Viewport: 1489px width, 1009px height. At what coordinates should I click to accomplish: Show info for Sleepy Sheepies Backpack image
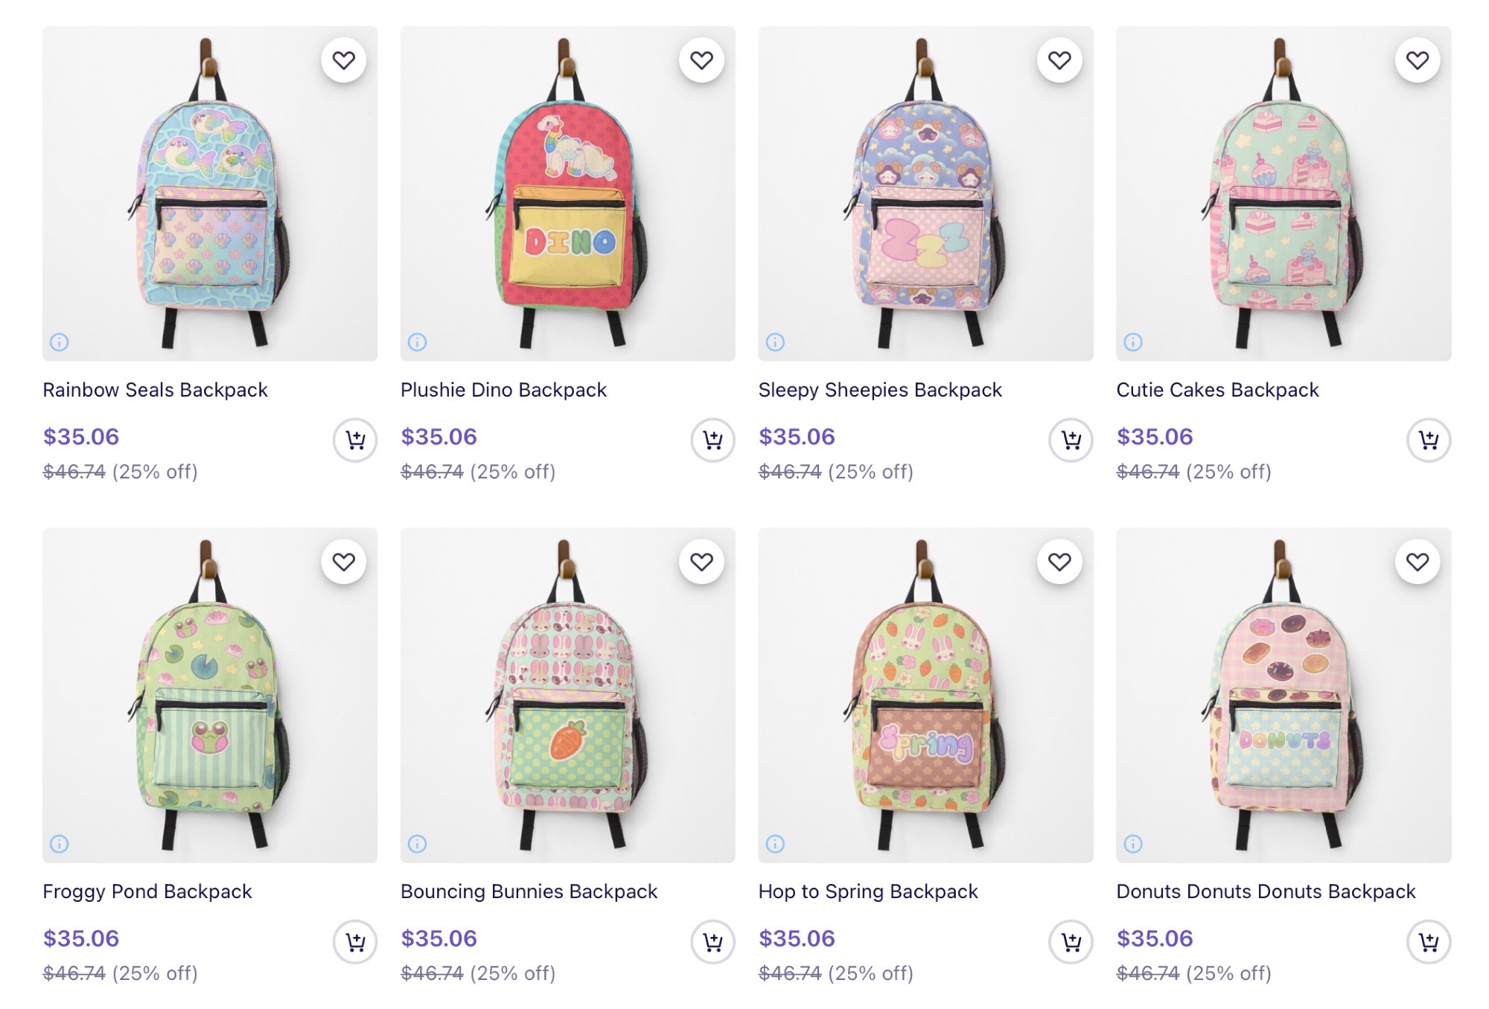pyautogui.click(x=775, y=342)
